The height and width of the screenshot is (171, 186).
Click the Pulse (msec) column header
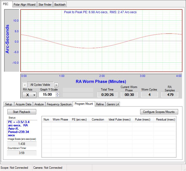pos(143,119)
